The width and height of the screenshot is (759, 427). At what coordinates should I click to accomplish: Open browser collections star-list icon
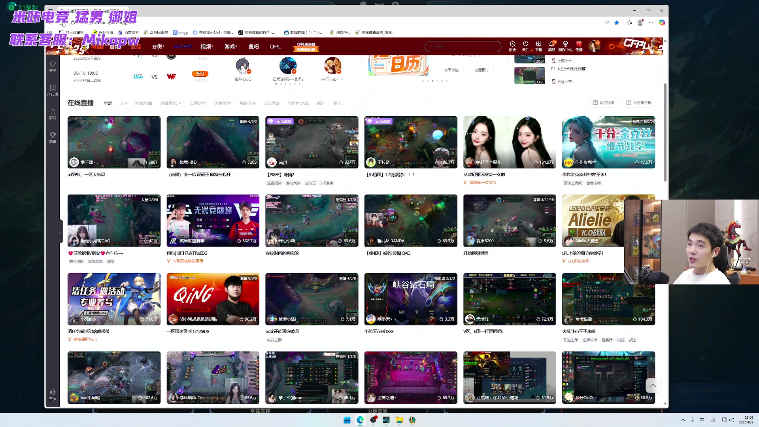point(629,23)
